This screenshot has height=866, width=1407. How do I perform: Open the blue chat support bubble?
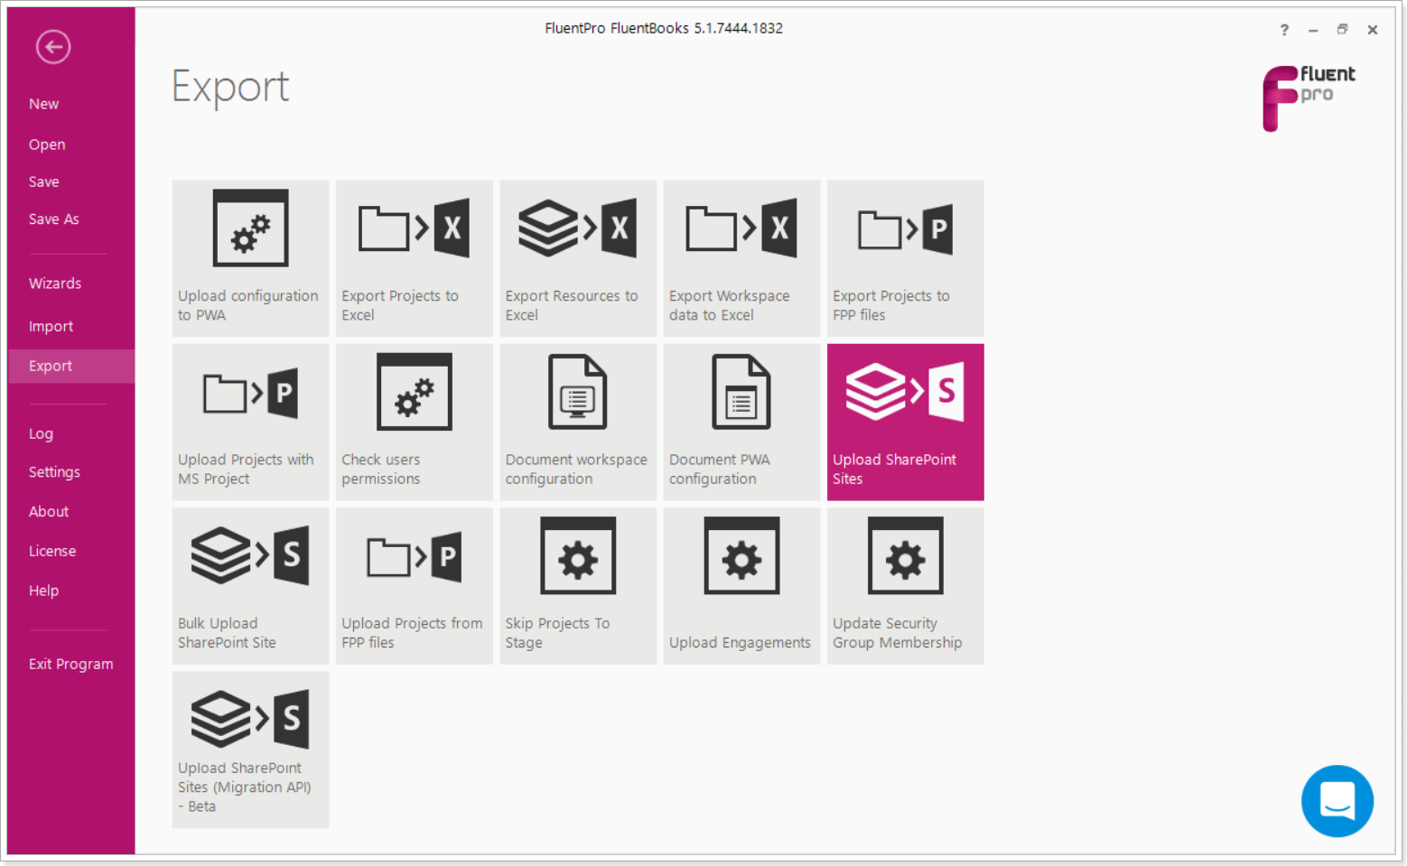(x=1337, y=801)
